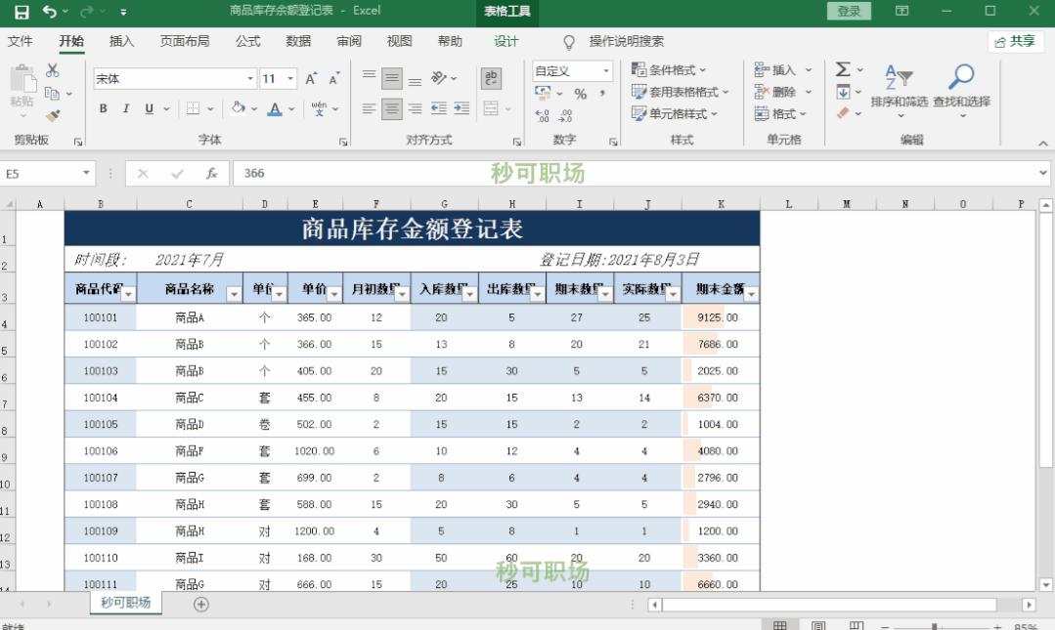
Task: Click the formula bar showing 366
Action: (x=639, y=174)
